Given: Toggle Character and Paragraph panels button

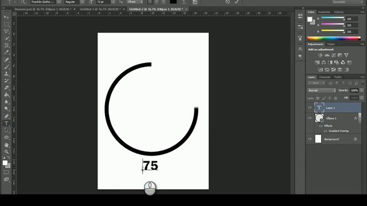Looking at the screenshot, I should click(195, 2).
